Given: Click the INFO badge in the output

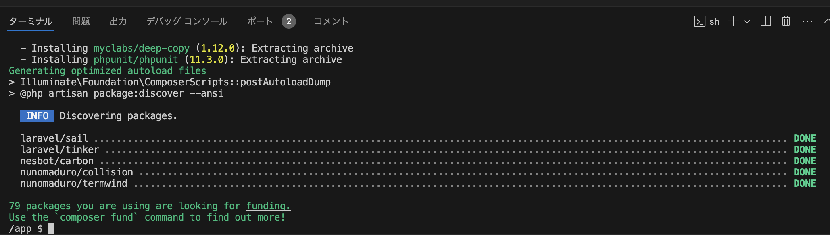Looking at the screenshot, I should (x=37, y=115).
